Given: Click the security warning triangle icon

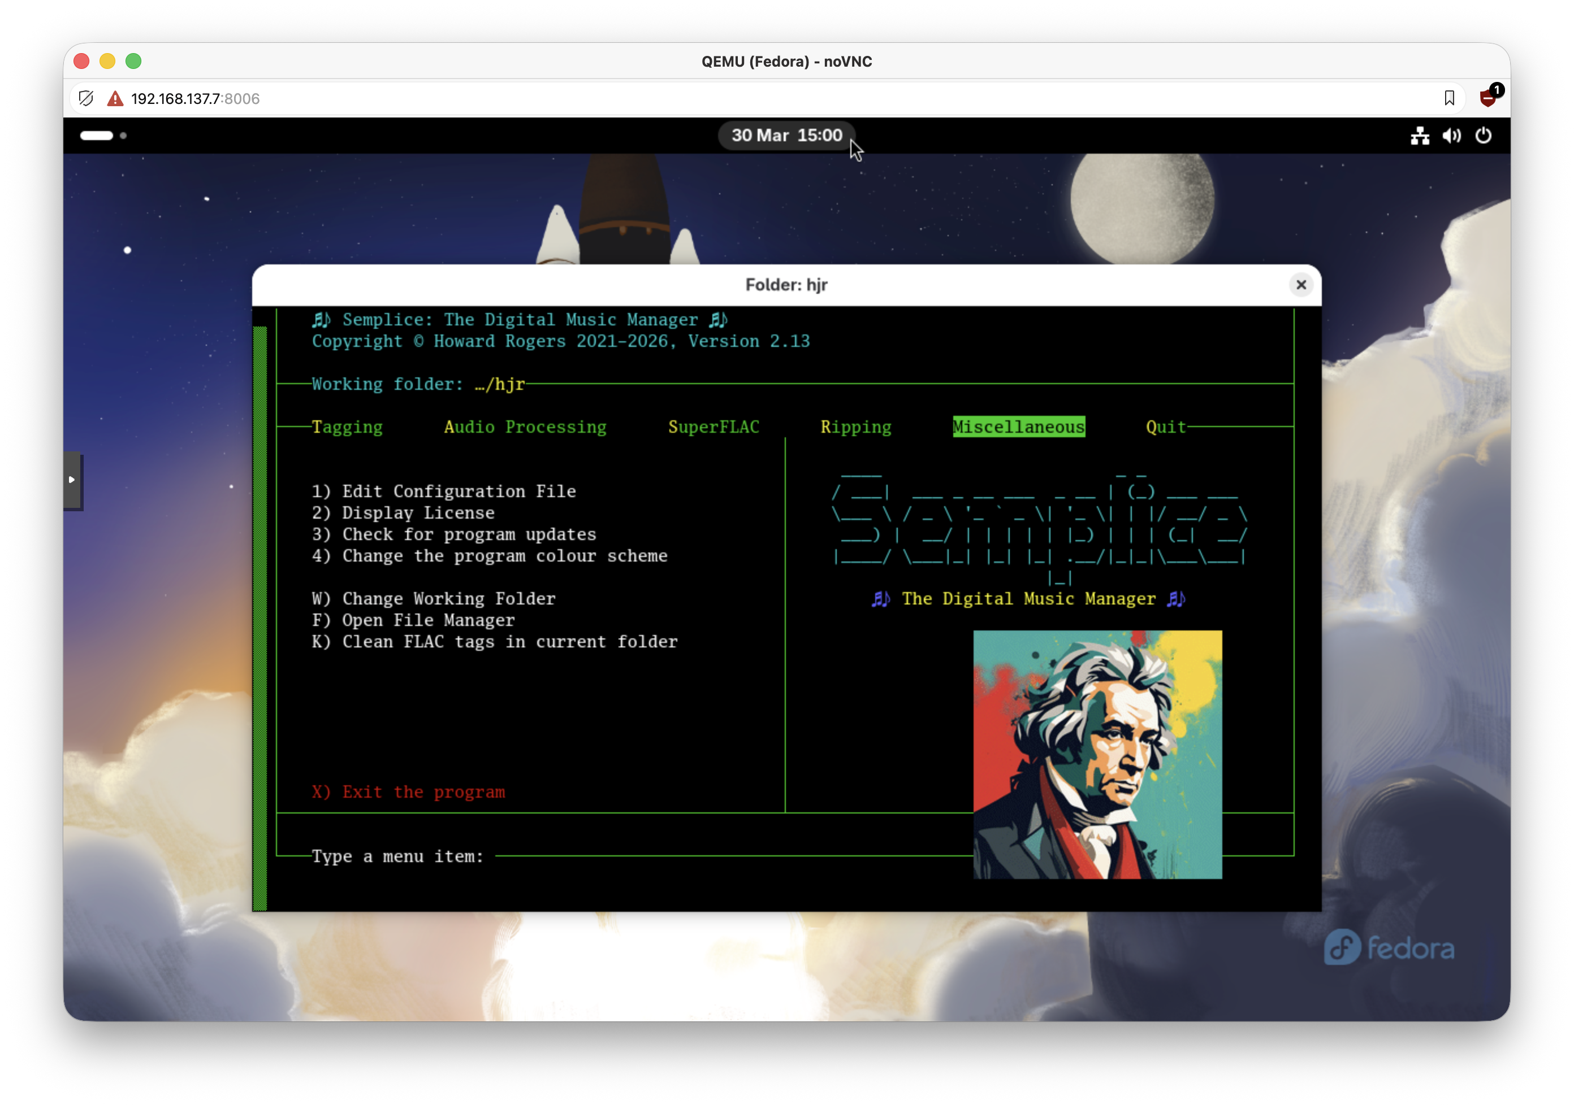Looking at the screenshot, I should point(115,99).
